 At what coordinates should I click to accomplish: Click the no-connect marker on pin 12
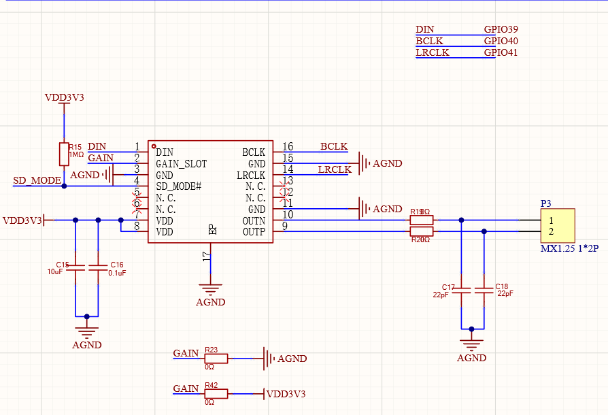click(x=284, y=198)
